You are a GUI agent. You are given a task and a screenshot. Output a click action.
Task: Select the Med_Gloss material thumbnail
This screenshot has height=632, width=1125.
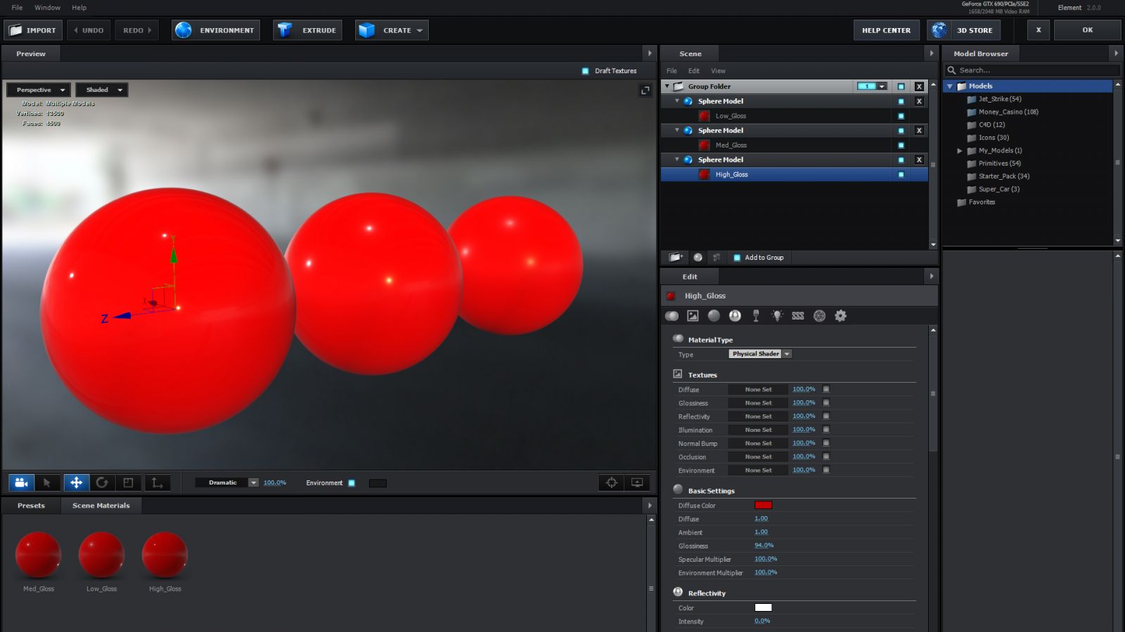tap(38, 555)
